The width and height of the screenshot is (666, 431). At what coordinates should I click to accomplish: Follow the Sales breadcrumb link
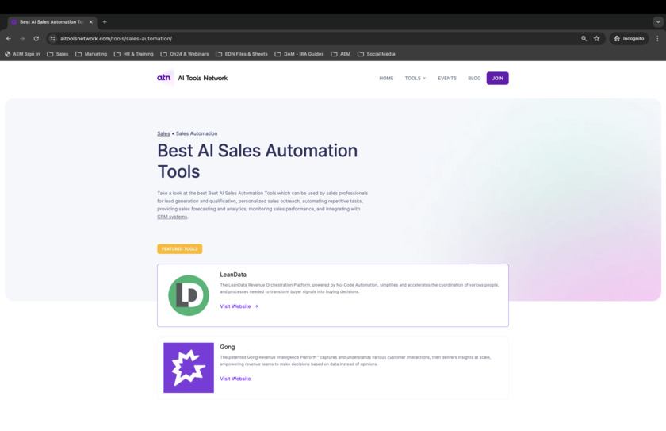[x=163, y=133]
